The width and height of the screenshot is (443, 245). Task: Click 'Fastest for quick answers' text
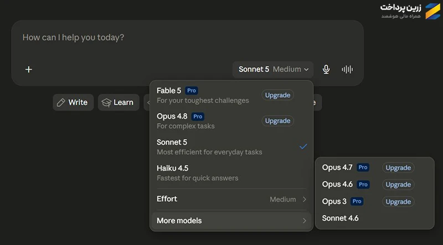pos(198,178)
